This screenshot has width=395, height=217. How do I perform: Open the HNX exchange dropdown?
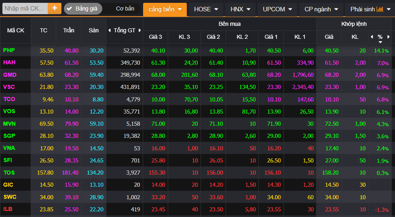[x=240, y=9]
